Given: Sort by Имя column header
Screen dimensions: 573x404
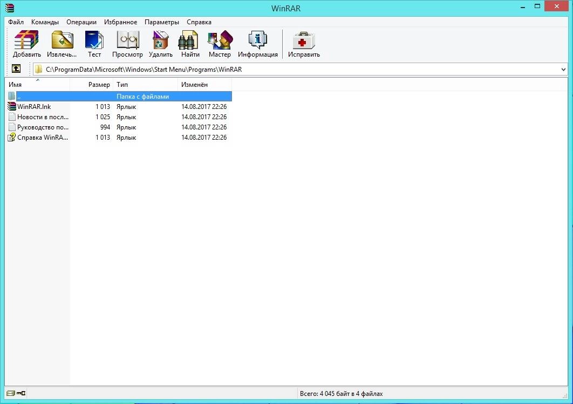Looking at the screenshot, I should [37, 84].
